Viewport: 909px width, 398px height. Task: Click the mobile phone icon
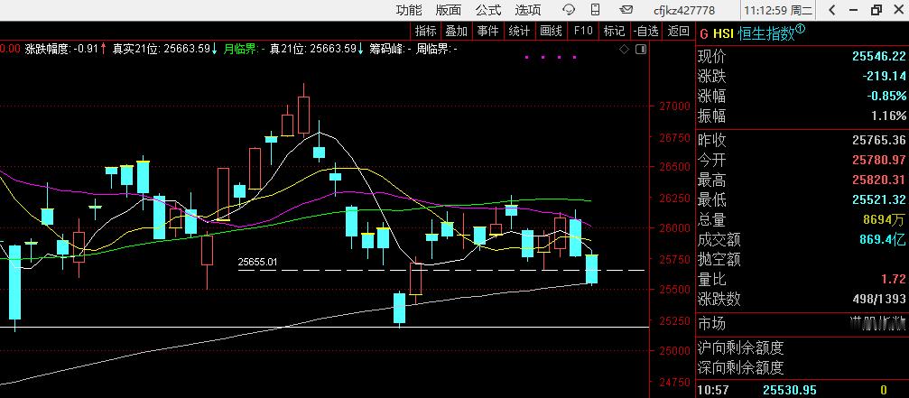(595, 10)
